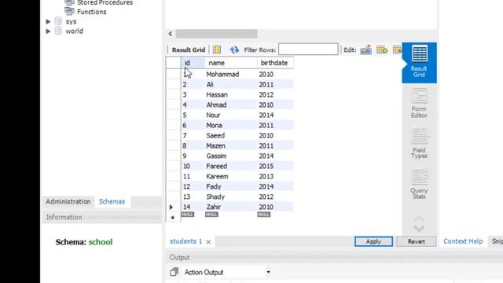Viewport: 503px width, 283px height.
Task: Refresh the result grid data
Action: [234, 50]
